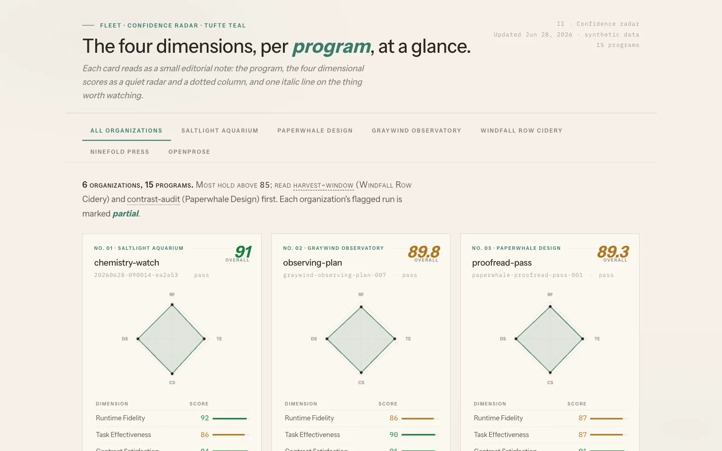Click the italic 'partial' marker text
The width and height of the screenshot is (722, 451).
[x=125, y=214]
